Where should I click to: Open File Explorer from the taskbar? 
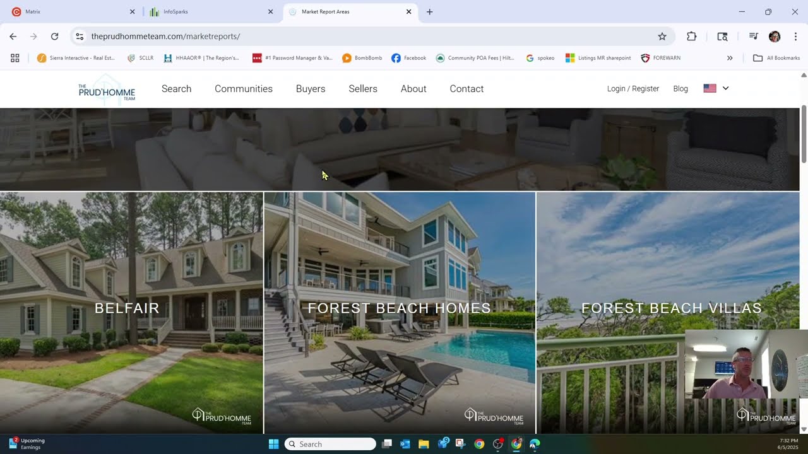424,444
